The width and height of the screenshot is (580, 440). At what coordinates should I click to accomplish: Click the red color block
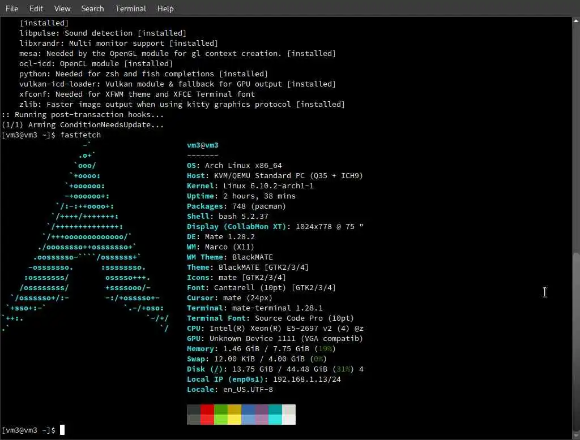tap(207, 415)
